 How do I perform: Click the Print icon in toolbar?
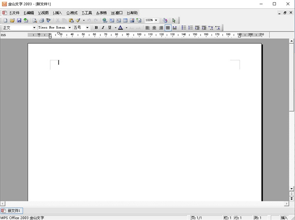(42, 20)
